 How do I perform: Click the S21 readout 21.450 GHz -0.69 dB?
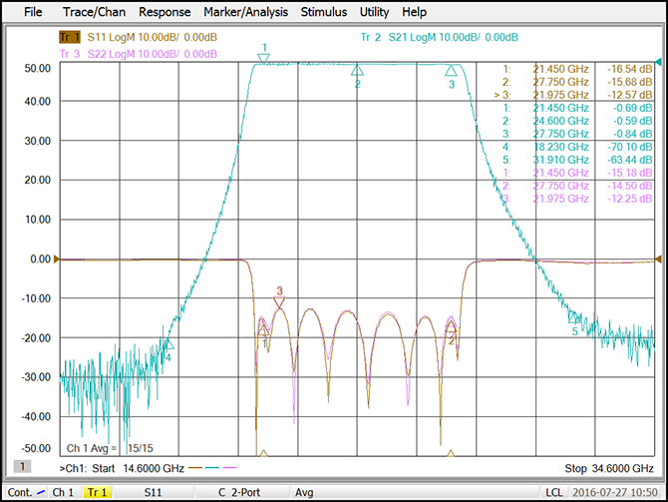tap(577, 108)
